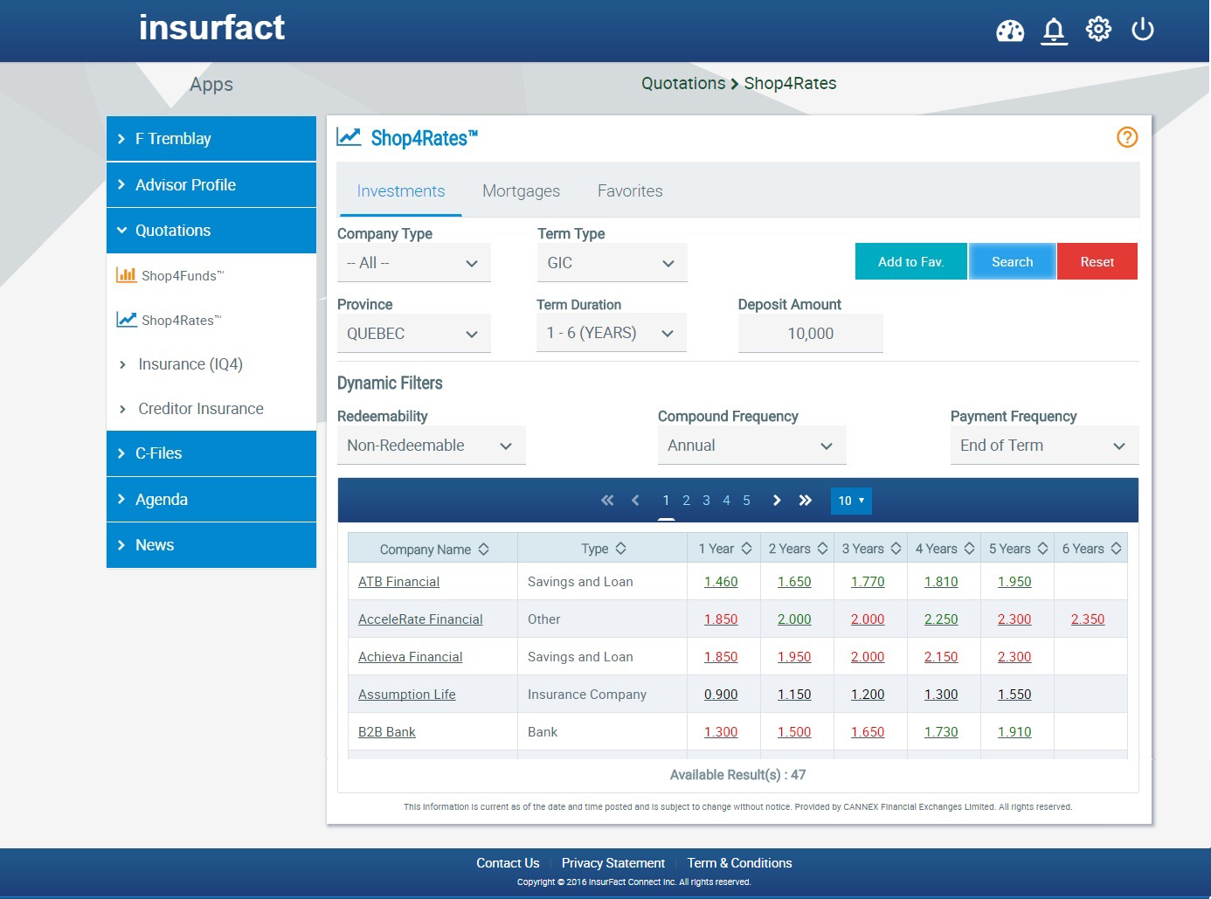Open the ATB Financial company link
Image resolution: width=1211 pixels, height=899 pixels.
(398, 582)
